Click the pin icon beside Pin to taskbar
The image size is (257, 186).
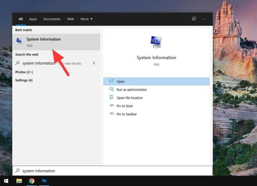coord(111,114)
